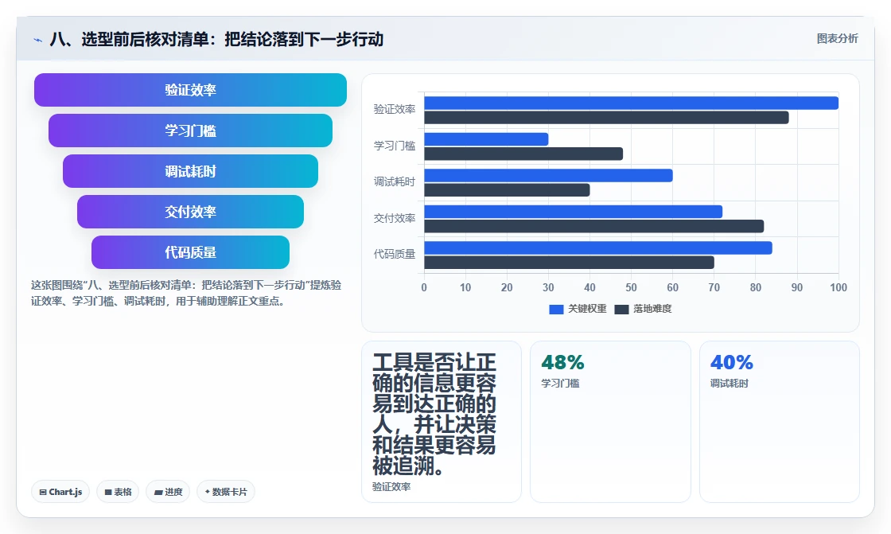Click the blue 验证效率 关键权重 bar
The image size is (891, 534).
(632, 103)
